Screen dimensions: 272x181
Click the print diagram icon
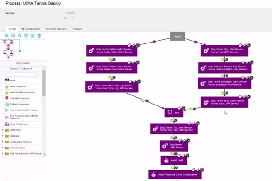26,36
